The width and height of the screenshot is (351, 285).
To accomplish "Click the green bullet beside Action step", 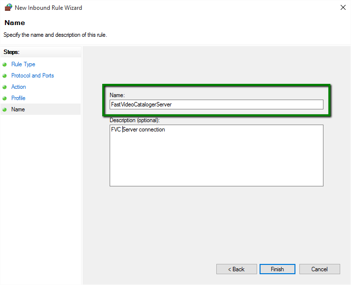I will click(5, 87).
